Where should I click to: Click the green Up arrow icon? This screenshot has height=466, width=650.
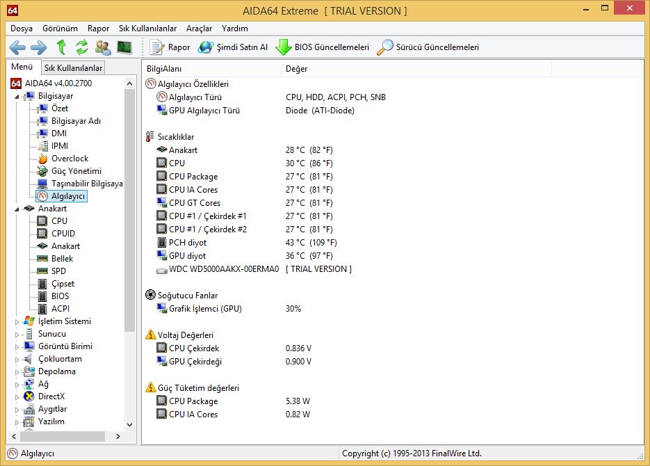61,47
